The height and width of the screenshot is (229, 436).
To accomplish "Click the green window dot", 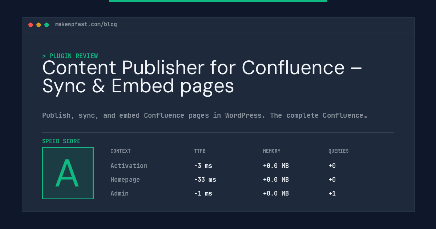I will point(47,25).
